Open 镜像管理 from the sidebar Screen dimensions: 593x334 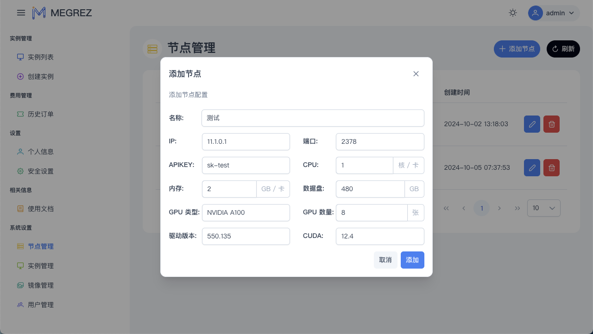click(40, 285)
